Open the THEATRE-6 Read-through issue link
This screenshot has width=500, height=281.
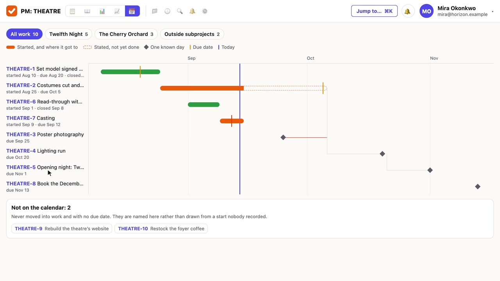click(44, 101)
